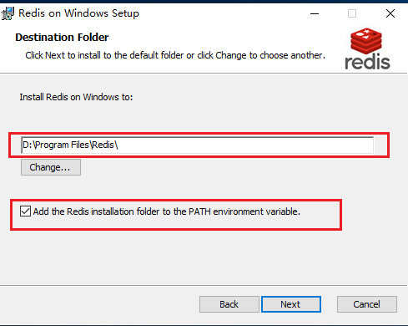Go Back to the previous setup step
The height and width of the screenshot is (326, 408).
[x=229, y=304]
